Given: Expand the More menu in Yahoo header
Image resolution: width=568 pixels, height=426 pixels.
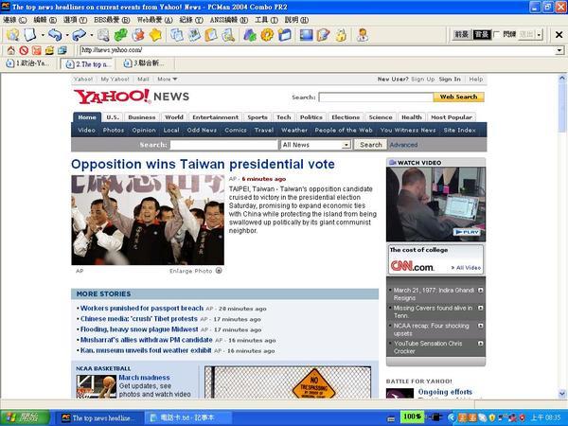Looking at the screenshot, I should pyautogui.click(x=167, y=79).
